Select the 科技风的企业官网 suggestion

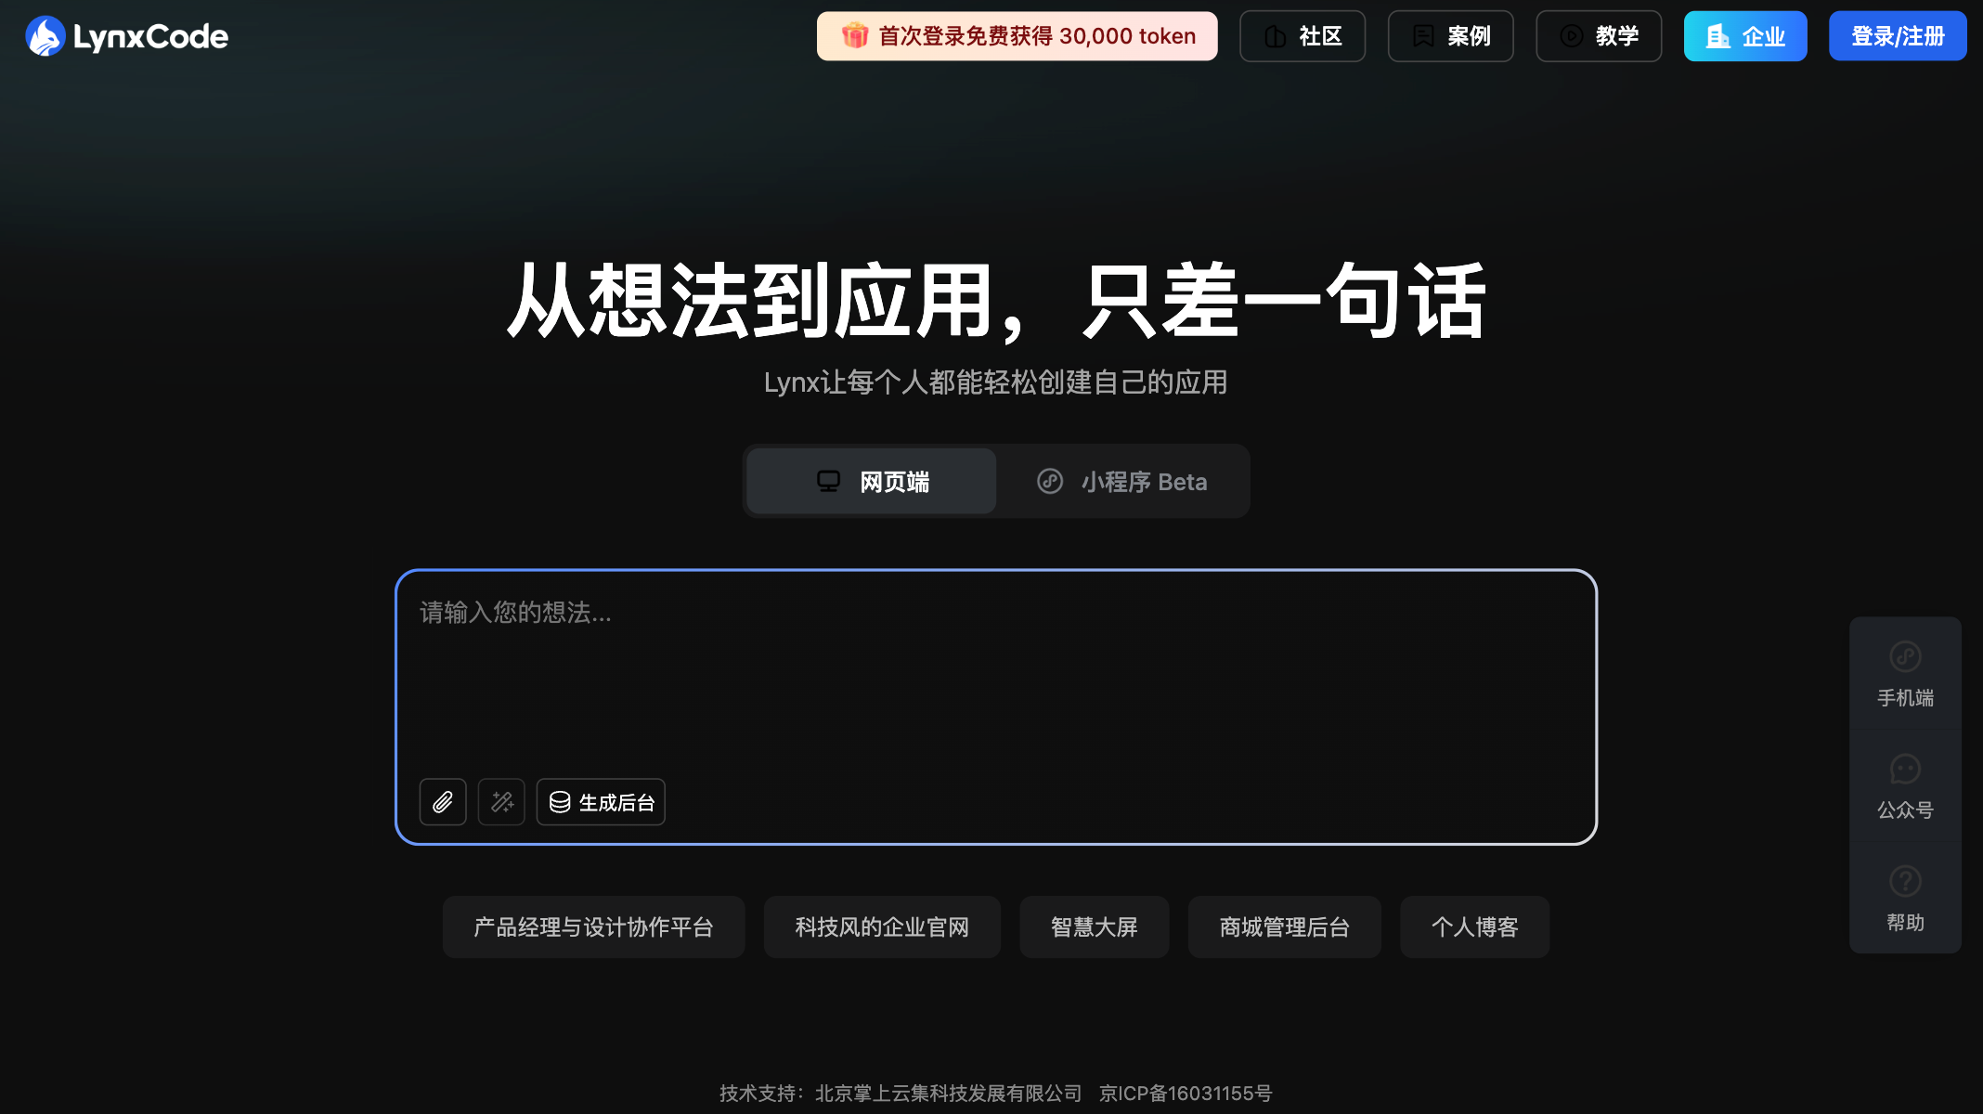tap(882, 926)
